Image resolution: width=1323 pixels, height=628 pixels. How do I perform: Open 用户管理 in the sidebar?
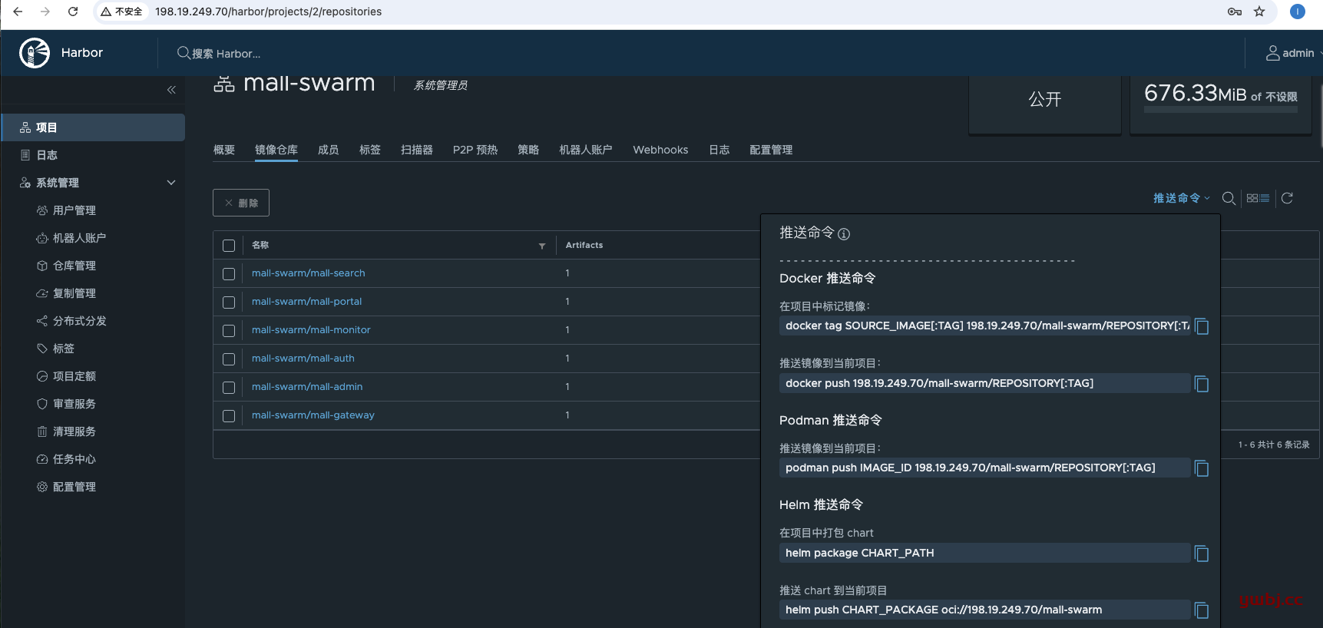coord(74,210)
